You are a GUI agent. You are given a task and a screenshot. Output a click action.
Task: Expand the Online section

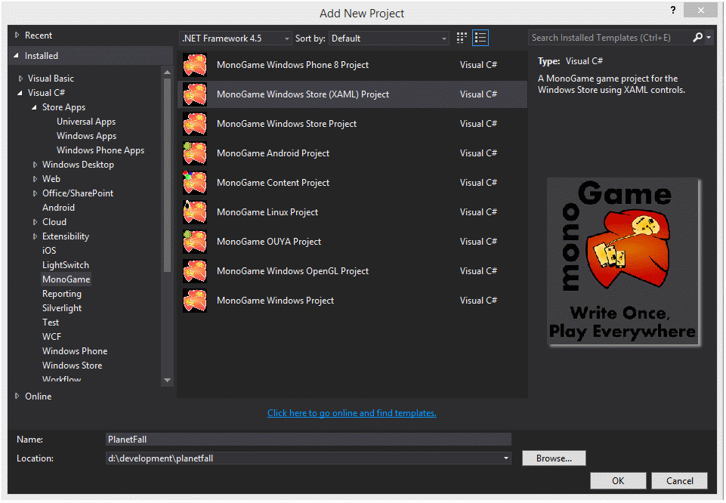click(17, 396)
